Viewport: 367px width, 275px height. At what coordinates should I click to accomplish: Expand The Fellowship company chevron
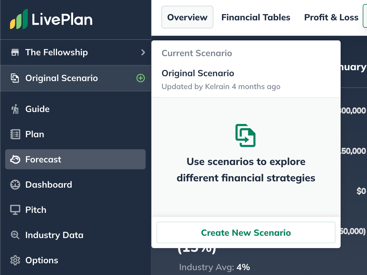point(143,52)
